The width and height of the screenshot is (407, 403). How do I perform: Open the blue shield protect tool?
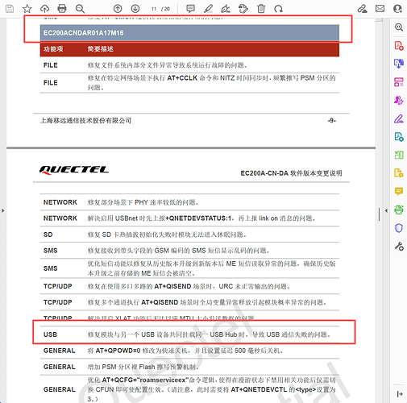399,228
